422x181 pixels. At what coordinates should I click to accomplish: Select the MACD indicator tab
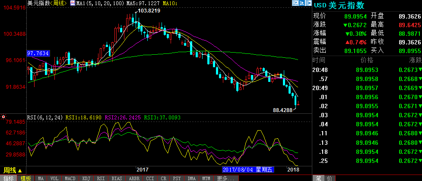pyautogui.click(x=70, y=178)
